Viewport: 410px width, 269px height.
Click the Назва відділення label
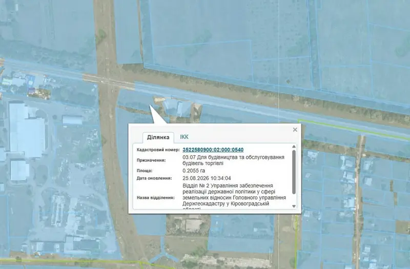tap(156, 198)
